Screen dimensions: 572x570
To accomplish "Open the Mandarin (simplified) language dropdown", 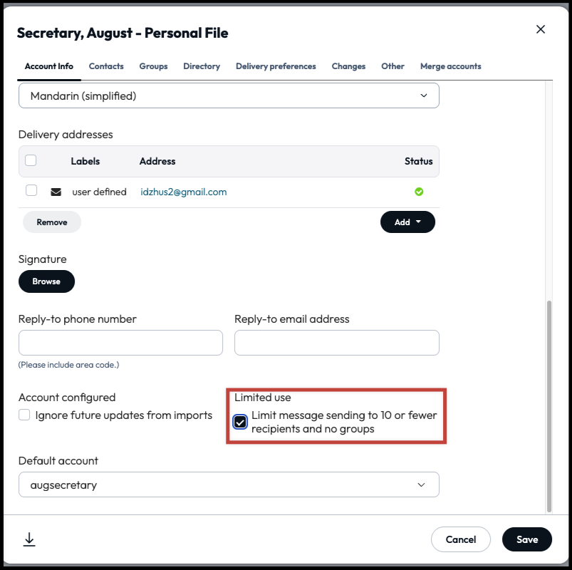I will pos(229,95).
